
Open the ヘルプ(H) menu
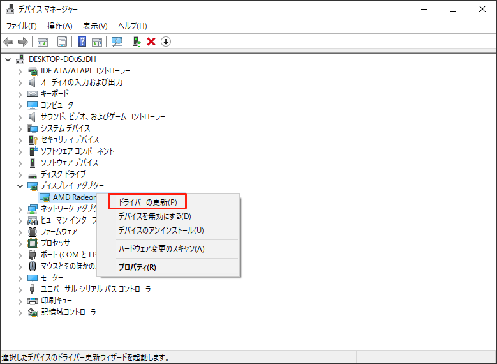133,26
